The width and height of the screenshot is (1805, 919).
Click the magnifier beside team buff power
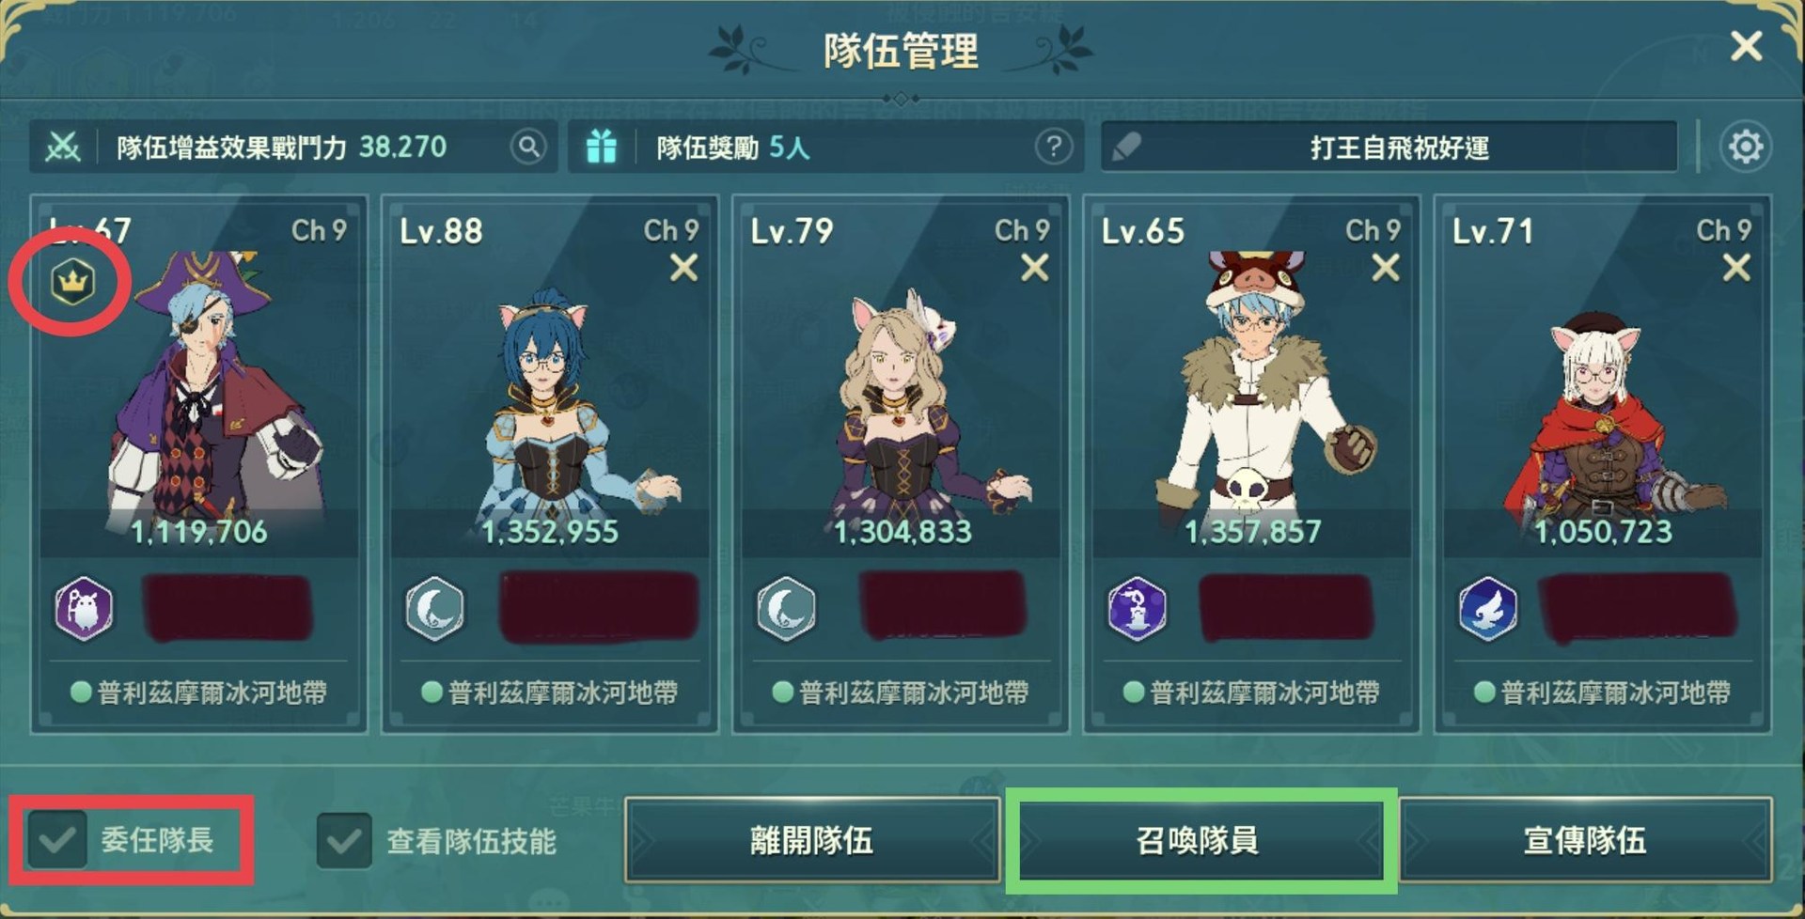tap(529, 147)
